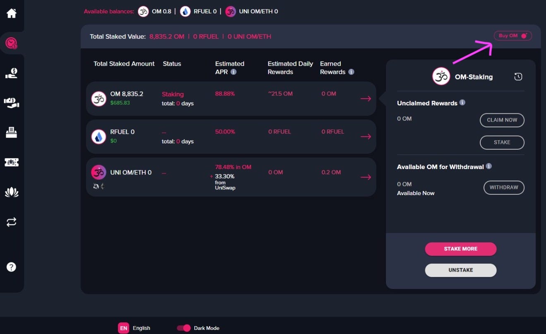The image size is (546, 334).
Task: Click the small Uniswap pair icons under UNI OM/ETH
Action: [x=99, y=186]
